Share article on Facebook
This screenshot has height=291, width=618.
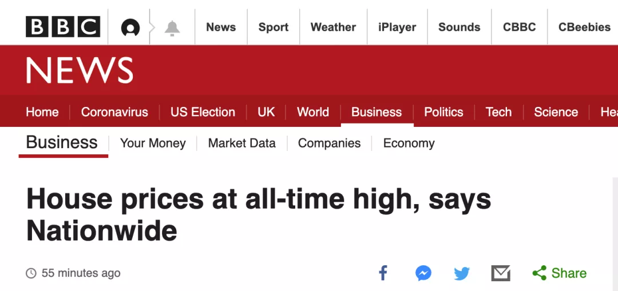383,273
